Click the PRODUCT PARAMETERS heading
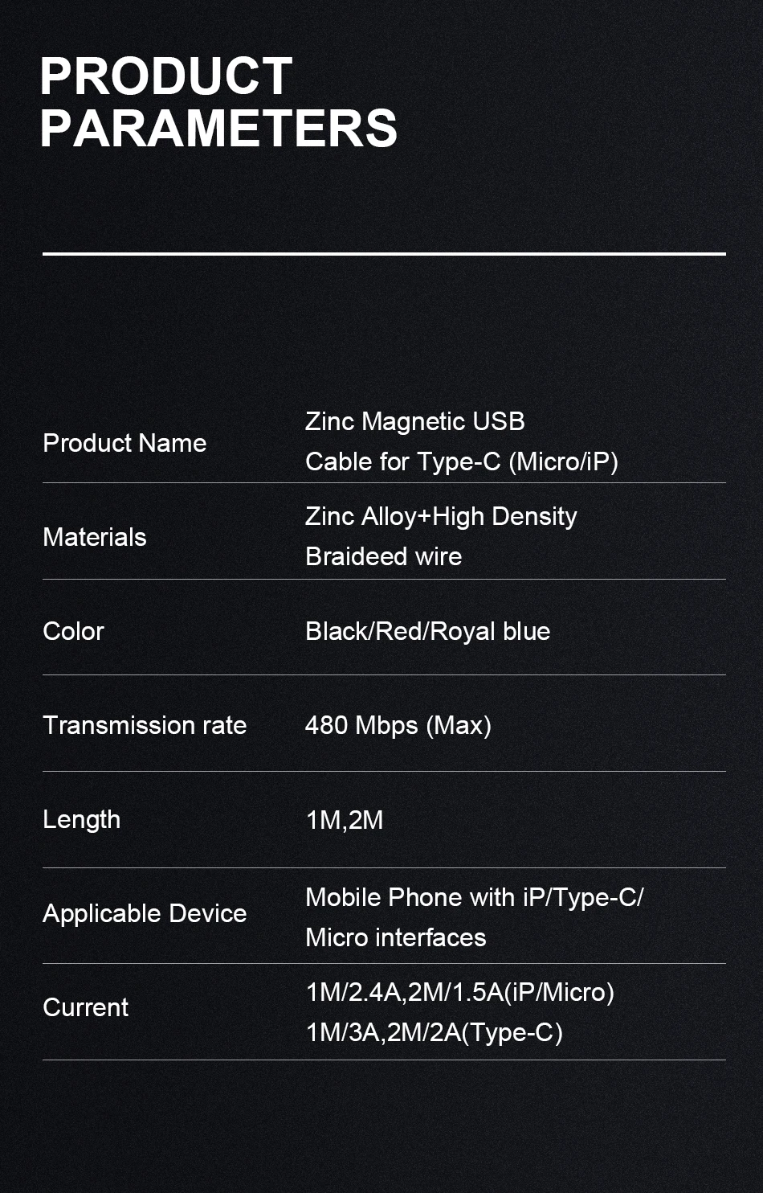This screenshot has width=763, height=1193. point(218,102)
